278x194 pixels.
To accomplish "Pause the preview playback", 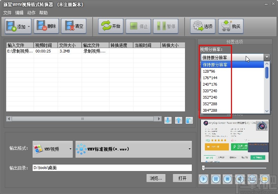I will coord(216,179).
